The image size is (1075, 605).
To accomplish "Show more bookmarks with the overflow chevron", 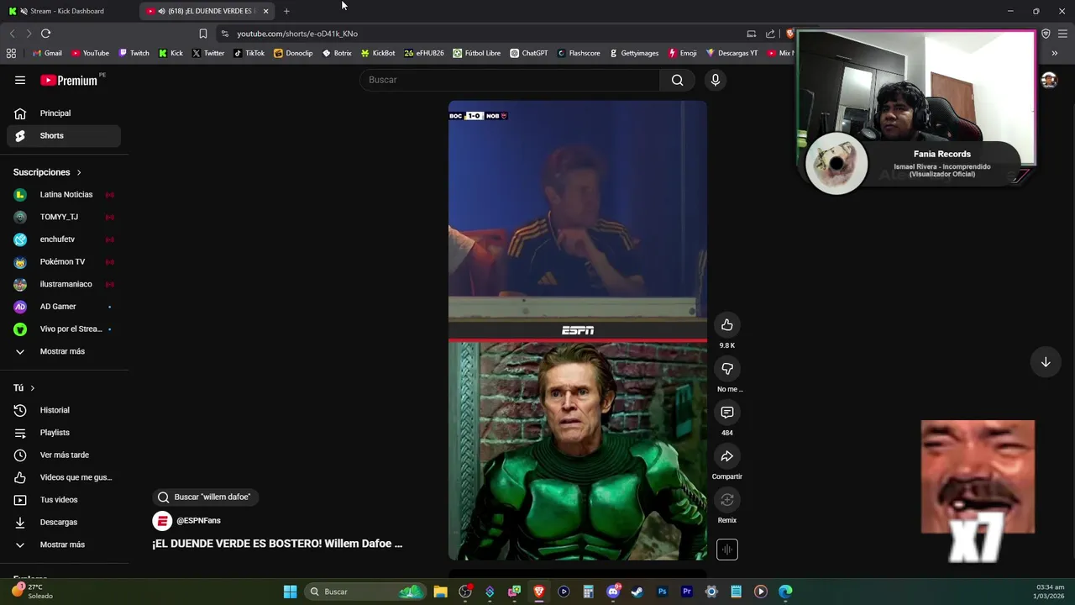I will (1055, 53).
